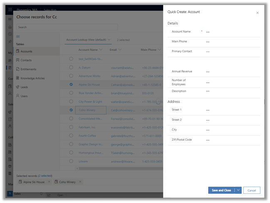The width and height of the screenshot is (270, 203).
Task: Collapse the Tables pane hamburger icon
Action: [x=17, y=37]
